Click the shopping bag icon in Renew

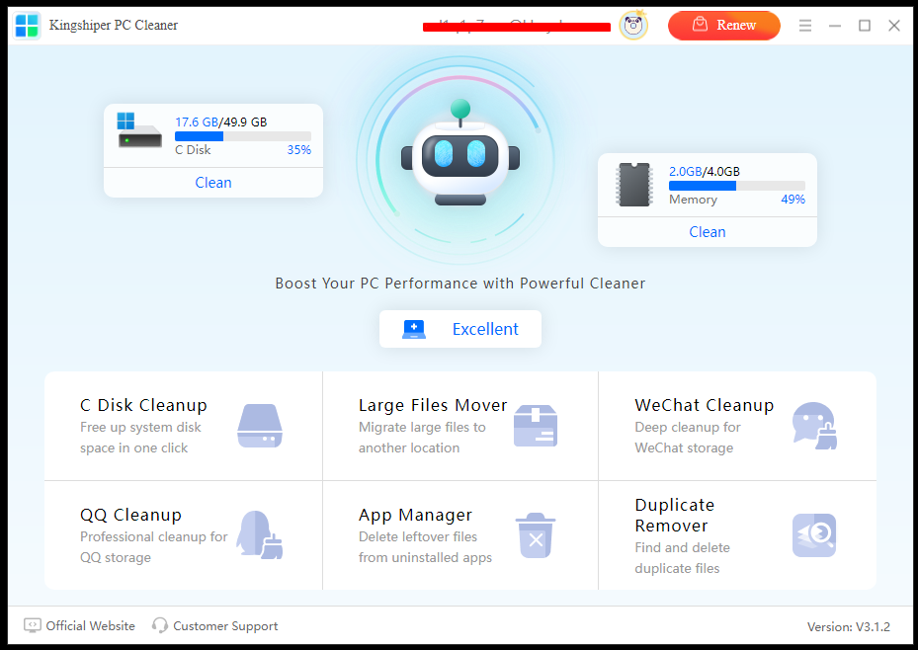tap(700, 25)
